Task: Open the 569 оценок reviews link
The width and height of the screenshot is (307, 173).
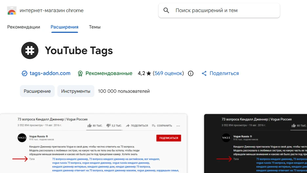Action: [168, 73]
